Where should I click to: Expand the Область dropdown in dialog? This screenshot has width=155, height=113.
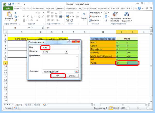click(x=67, y=52)
